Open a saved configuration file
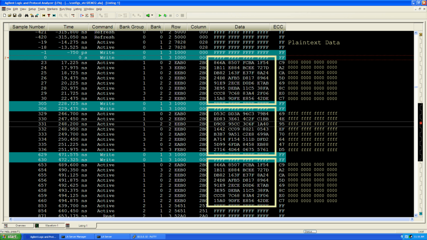This screenshot has width=427, height=240. click(x=10, y=15)
